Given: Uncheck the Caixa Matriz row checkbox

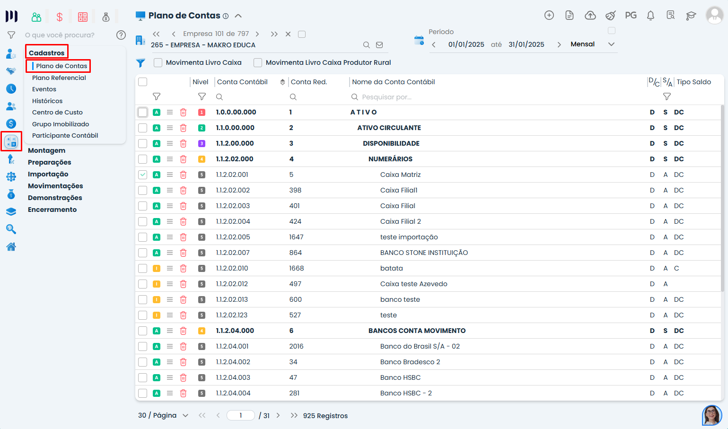Looking at the screenshot, I should click(x=142, y=175).
